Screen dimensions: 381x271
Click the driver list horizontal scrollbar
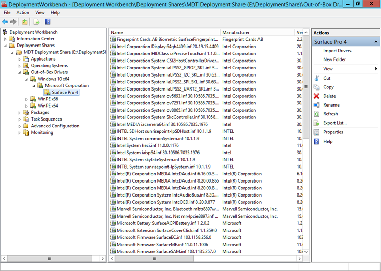click(x=207, y=258)
